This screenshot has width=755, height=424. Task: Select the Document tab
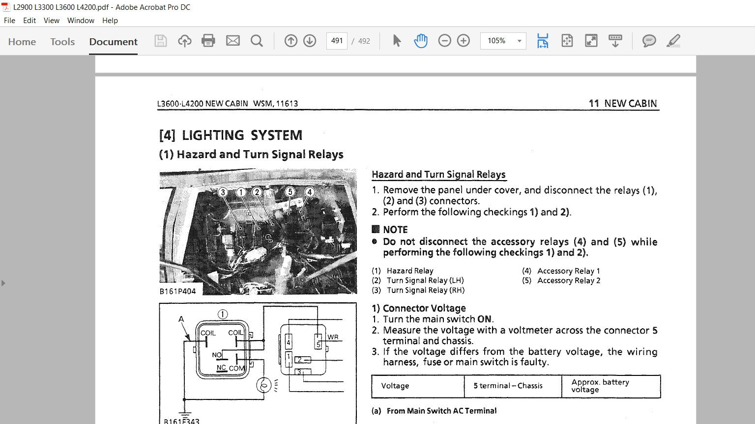pyautogui.click(x=114, y=42)
